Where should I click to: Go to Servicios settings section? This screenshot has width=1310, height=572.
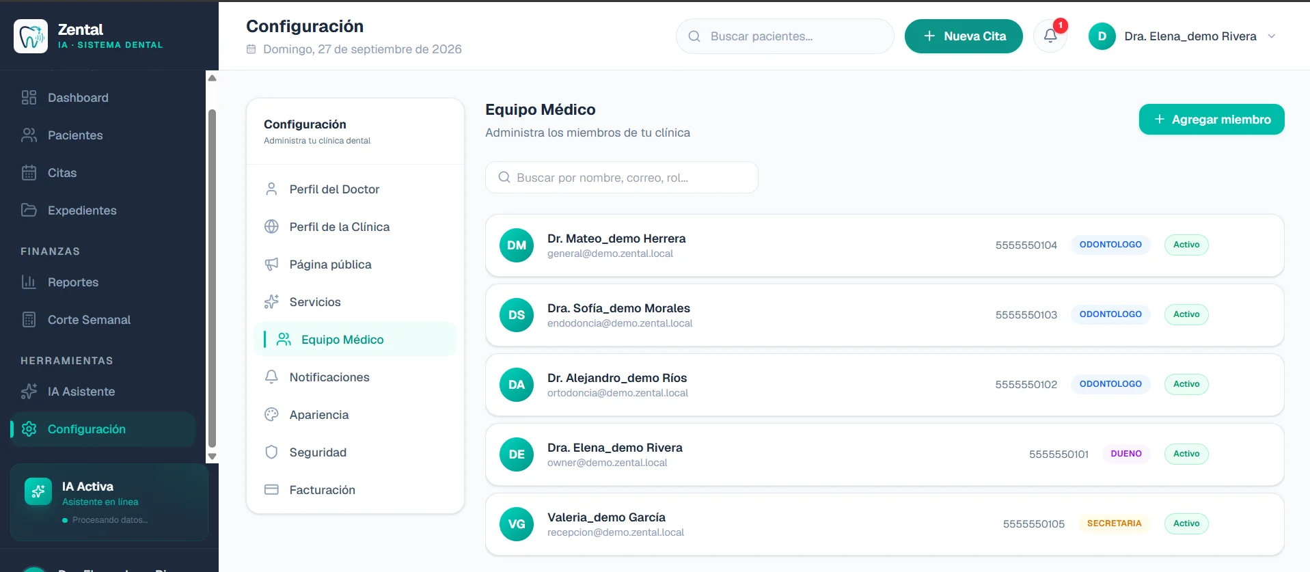[355, 302]
